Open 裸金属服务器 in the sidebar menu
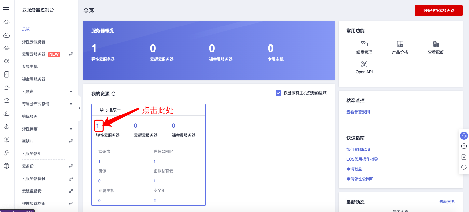 pyautogui.click(x=34, y=79)
